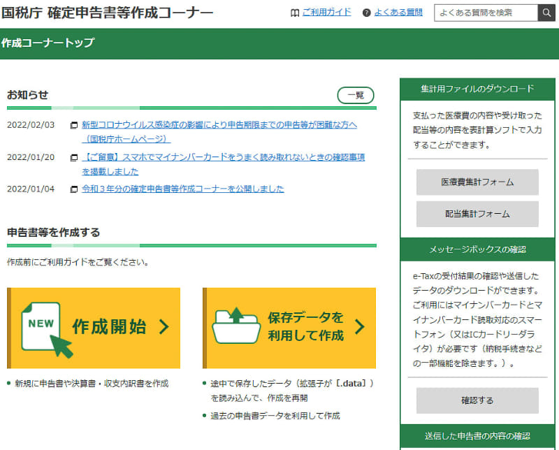Click the 医療費集計フォーム button
This screenshot has width=559, height=450.
pos(477,182)
